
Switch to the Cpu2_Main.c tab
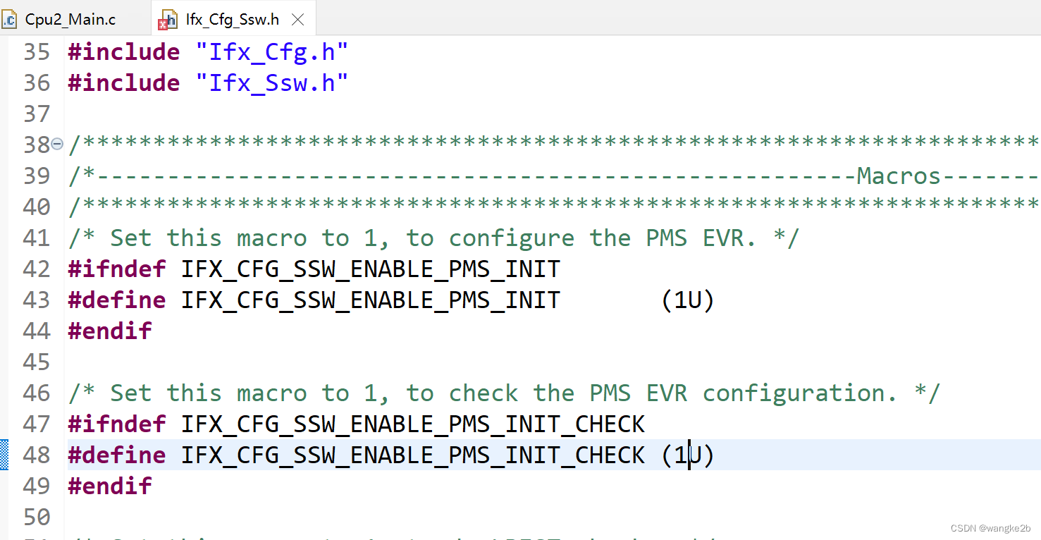click(x=69, y=18)
